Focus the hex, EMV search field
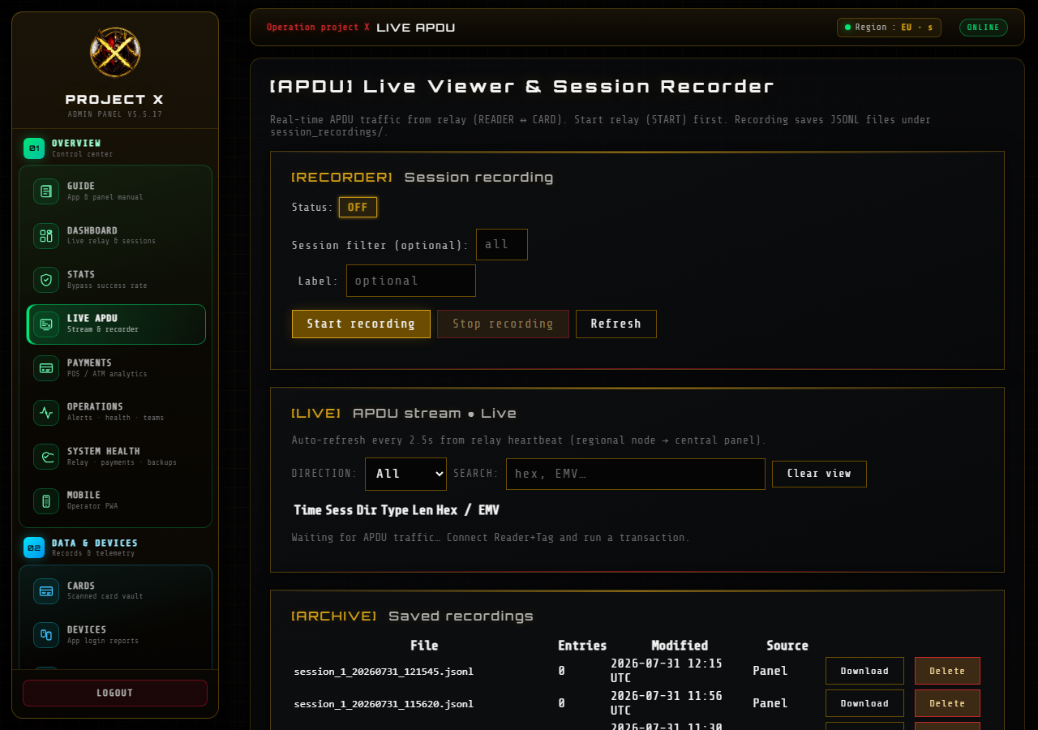 (x=636, y=474)
